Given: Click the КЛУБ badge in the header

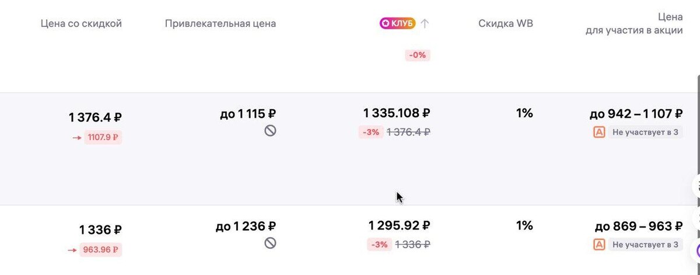Looking at the screenshot, I should tap(397, 23).
